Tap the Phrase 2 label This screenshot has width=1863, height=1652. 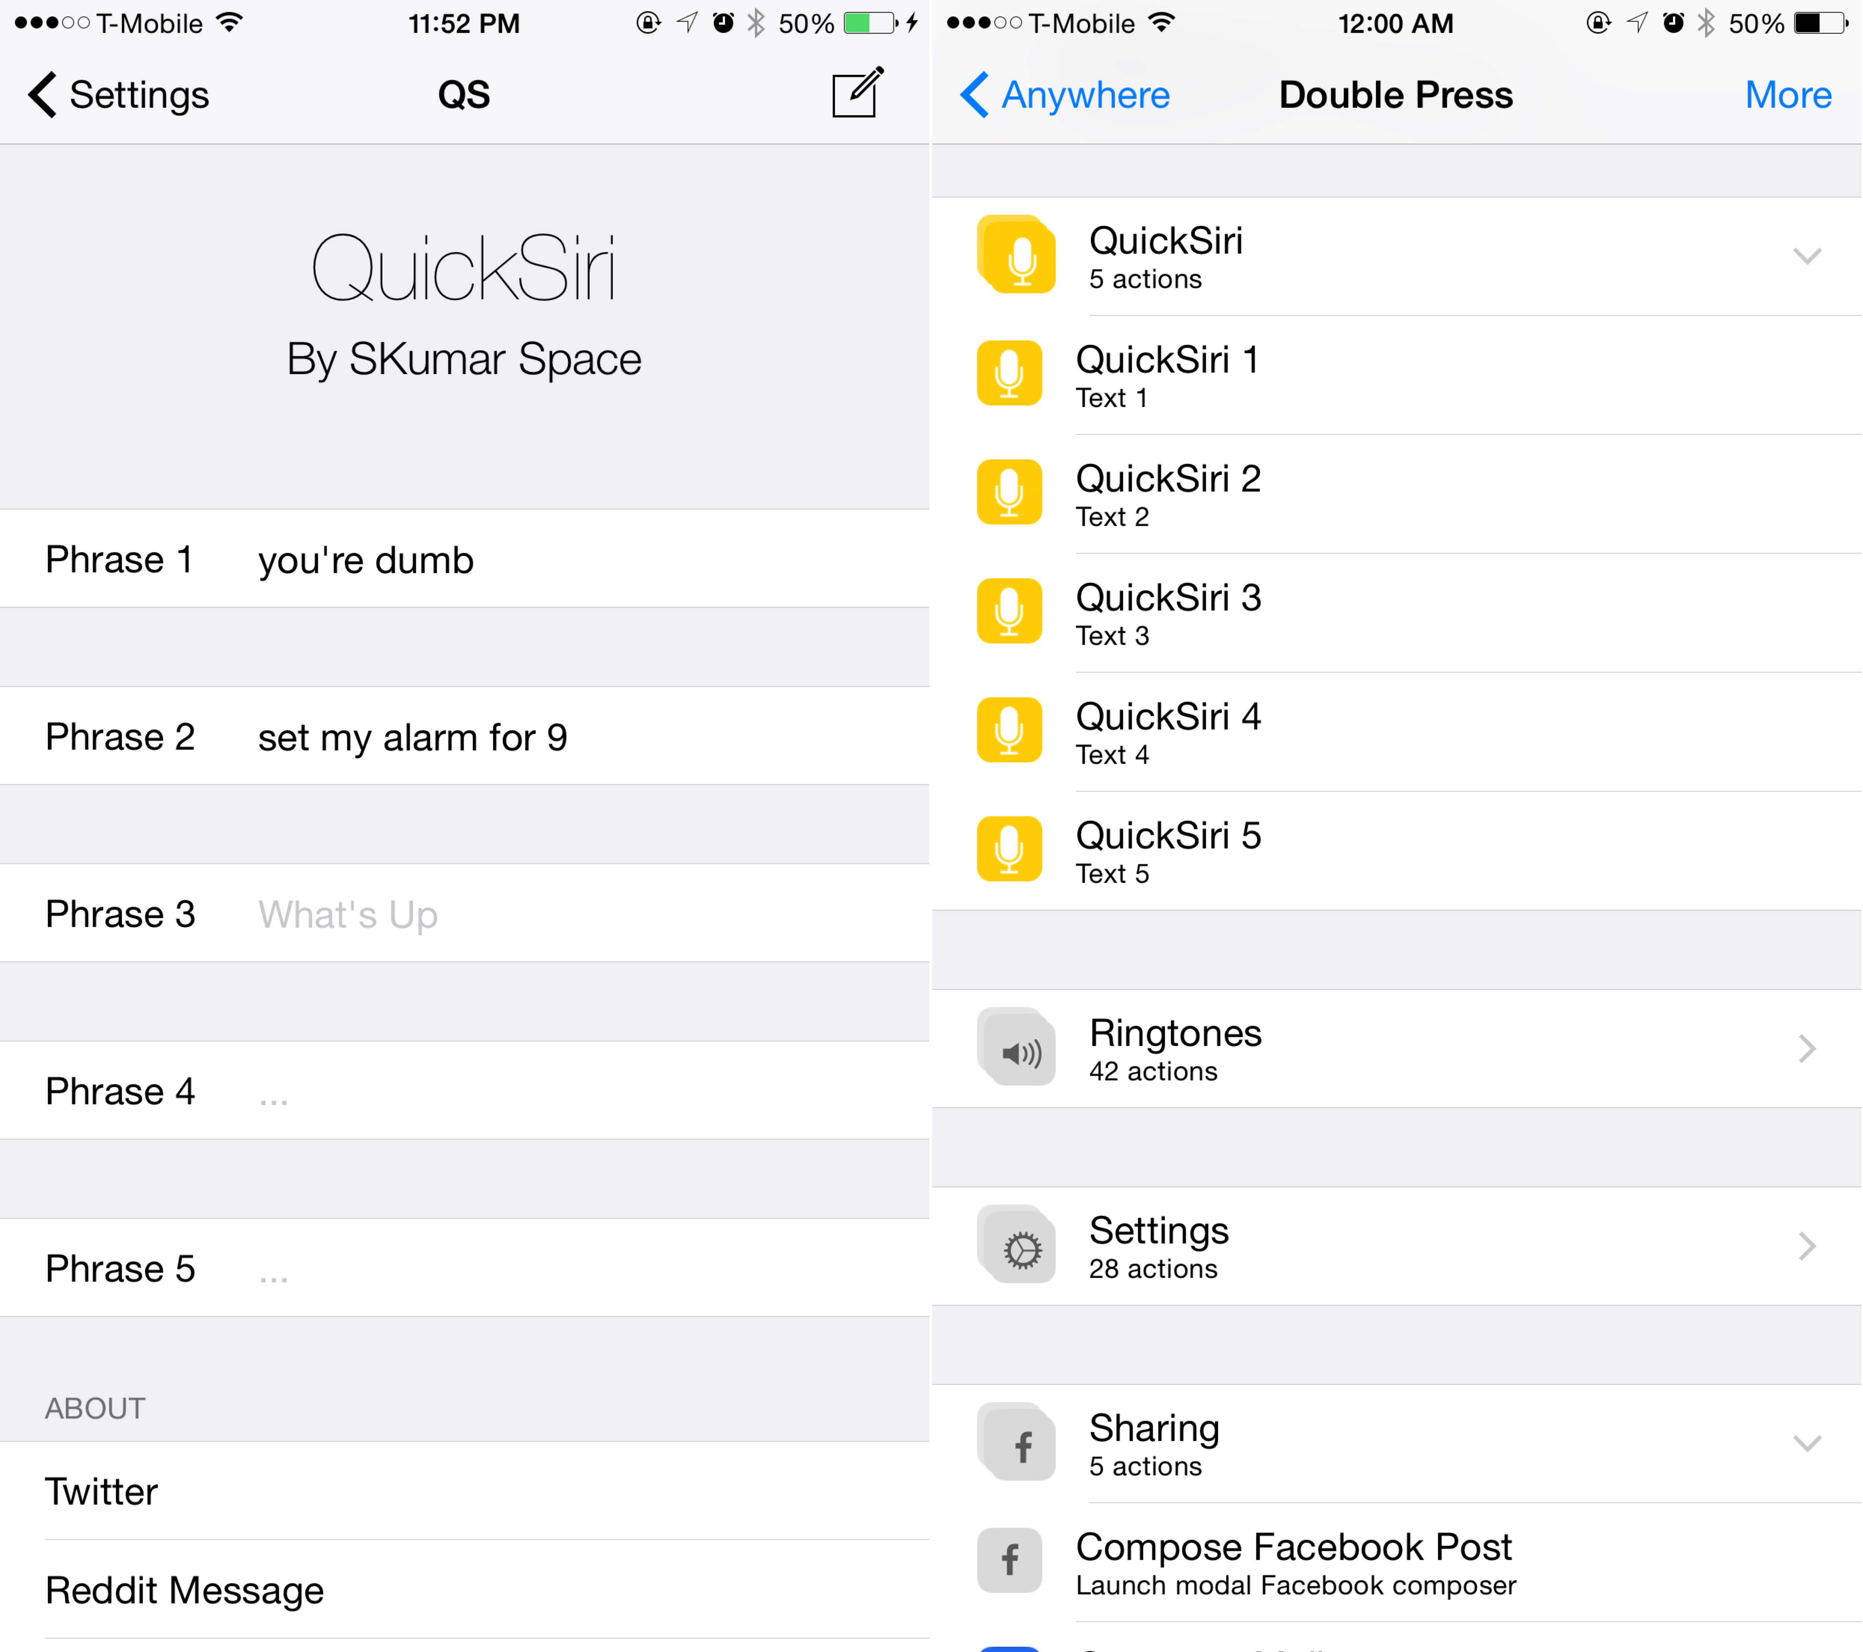coord(120,737)
